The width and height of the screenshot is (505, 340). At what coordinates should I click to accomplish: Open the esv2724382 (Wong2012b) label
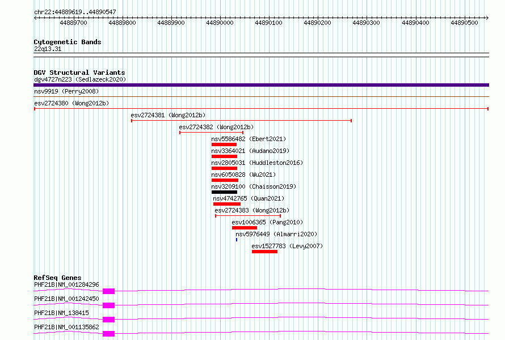[x=216, y=127]
